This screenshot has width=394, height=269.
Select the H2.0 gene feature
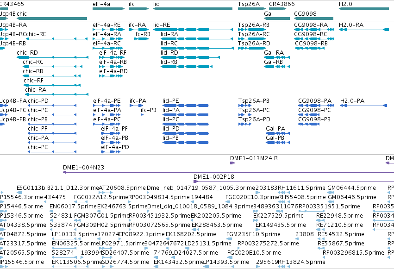point(364,9)
